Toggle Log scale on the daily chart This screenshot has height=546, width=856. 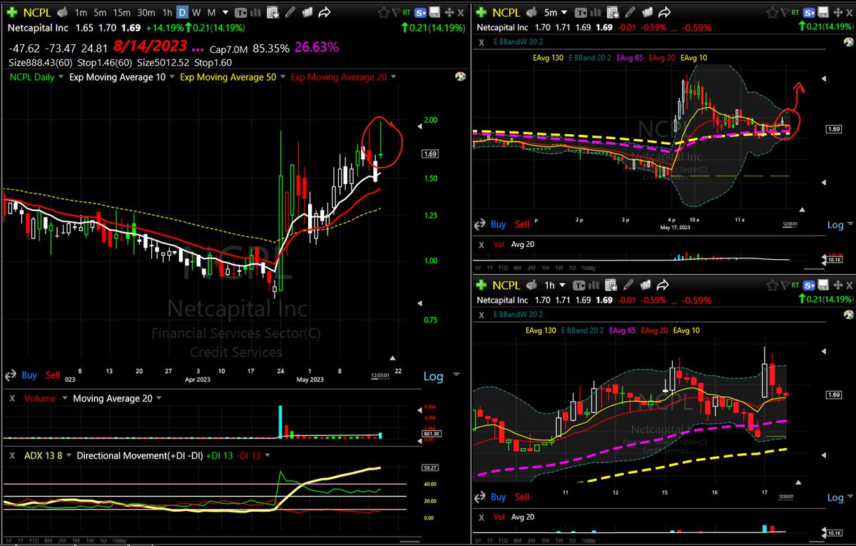pyautogui.click(x=434, y=376)
